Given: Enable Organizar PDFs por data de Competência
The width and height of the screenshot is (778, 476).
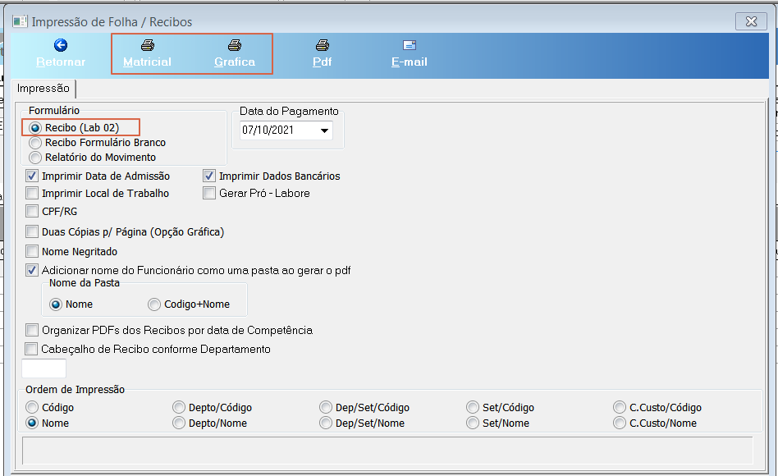Looking at the screenshot, I should [32, 330].
